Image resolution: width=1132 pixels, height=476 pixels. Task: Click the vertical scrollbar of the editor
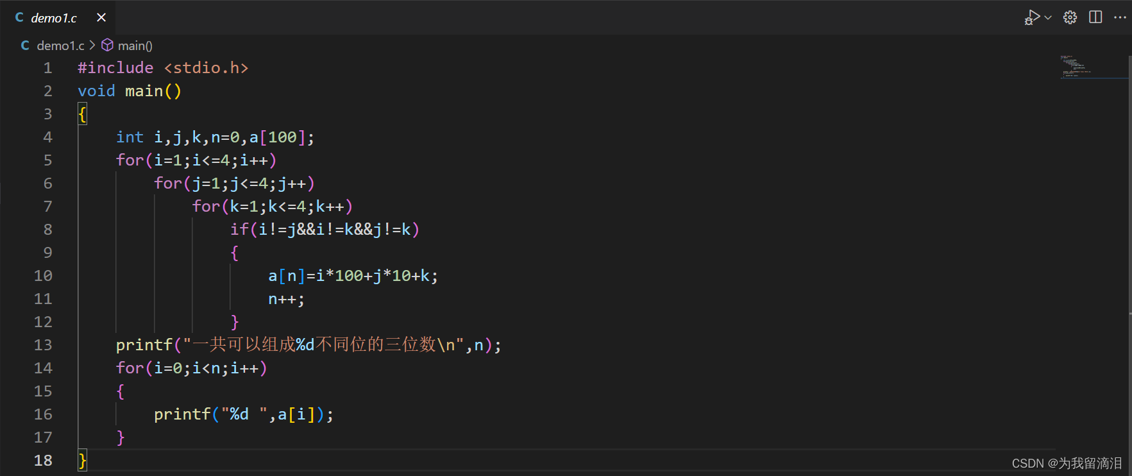[1129, 266]
